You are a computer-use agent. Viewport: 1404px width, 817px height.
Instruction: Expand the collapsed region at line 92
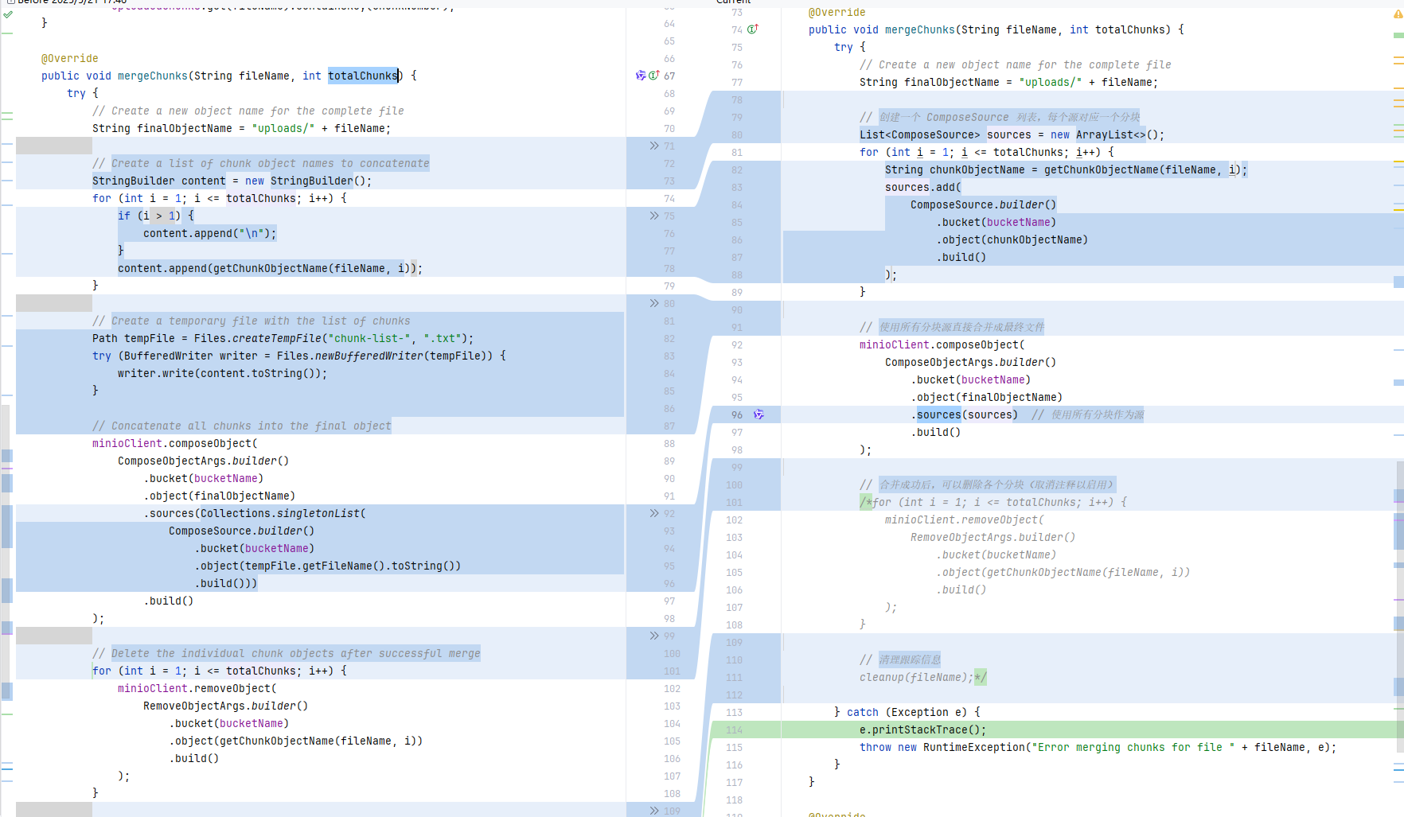[x=654, y=513]
